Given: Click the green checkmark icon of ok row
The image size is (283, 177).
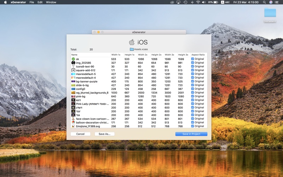Looking at the screenshot, I should 73,59.
